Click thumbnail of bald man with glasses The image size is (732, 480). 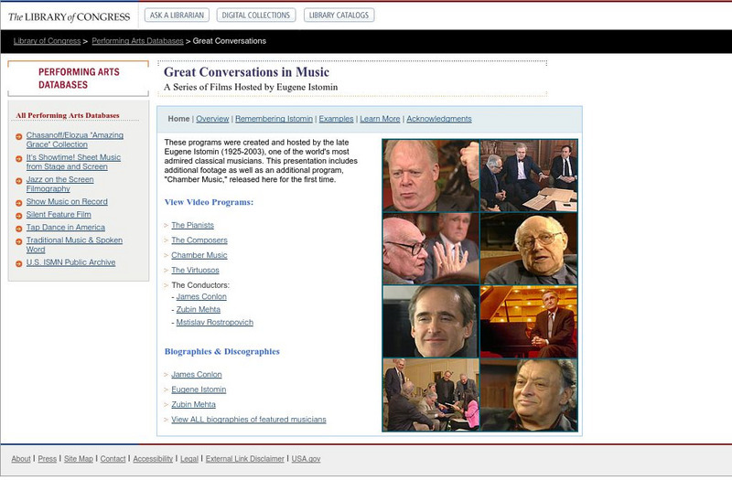529,249
